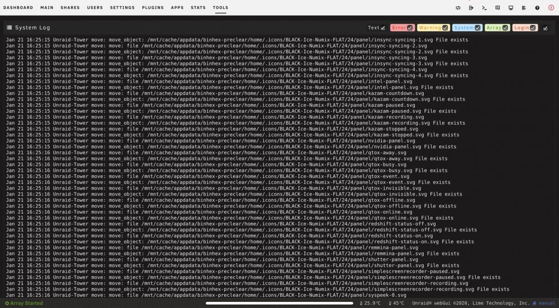Click the red alert notification icon
This screenshot has width=559, height=308.
pos(551,7)
